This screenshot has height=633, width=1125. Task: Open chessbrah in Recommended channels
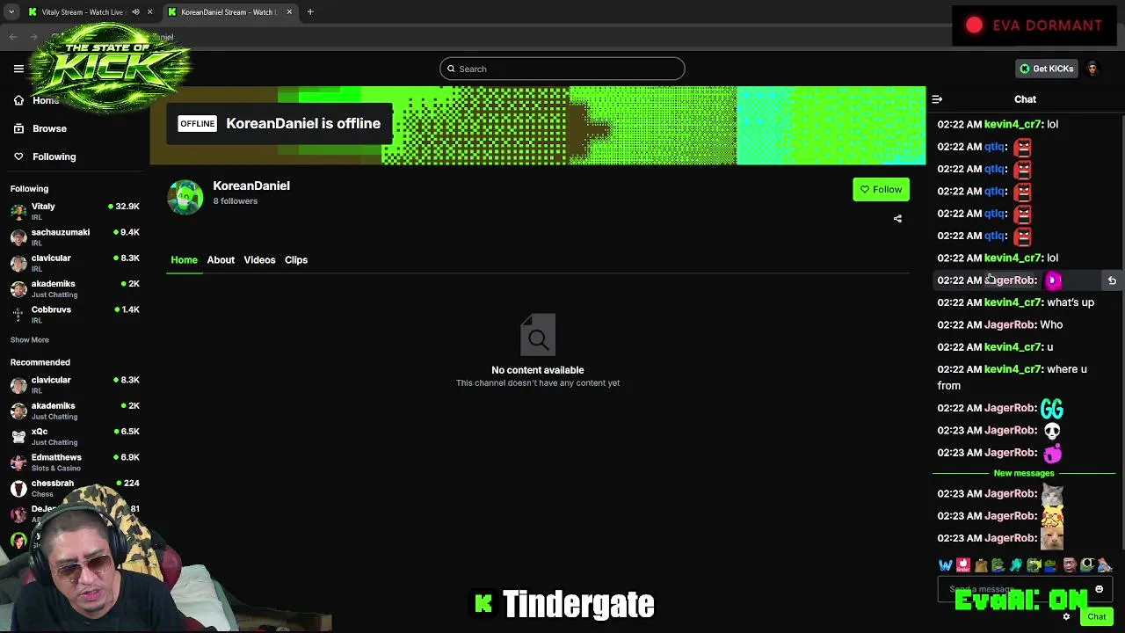click(75, 488)
